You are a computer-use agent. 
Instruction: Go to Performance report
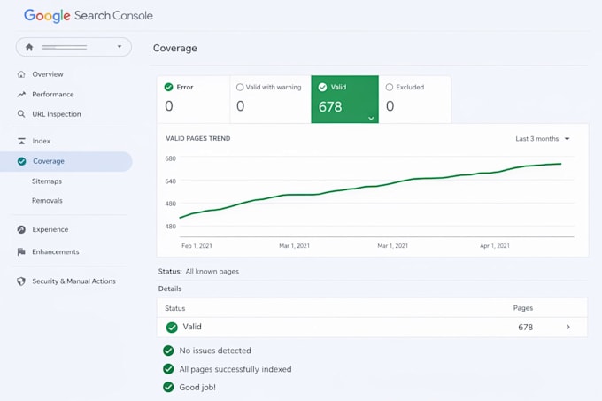click(53, 94)
